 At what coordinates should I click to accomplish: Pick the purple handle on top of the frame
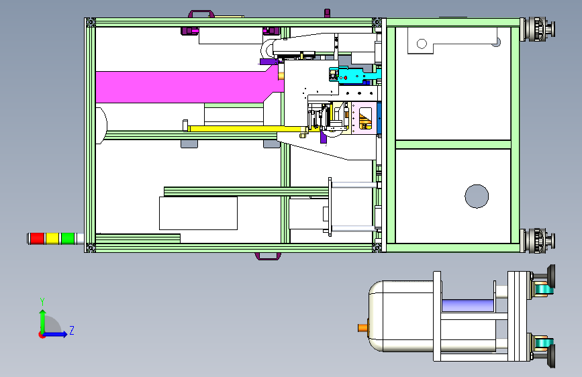(x=201, y=14)
